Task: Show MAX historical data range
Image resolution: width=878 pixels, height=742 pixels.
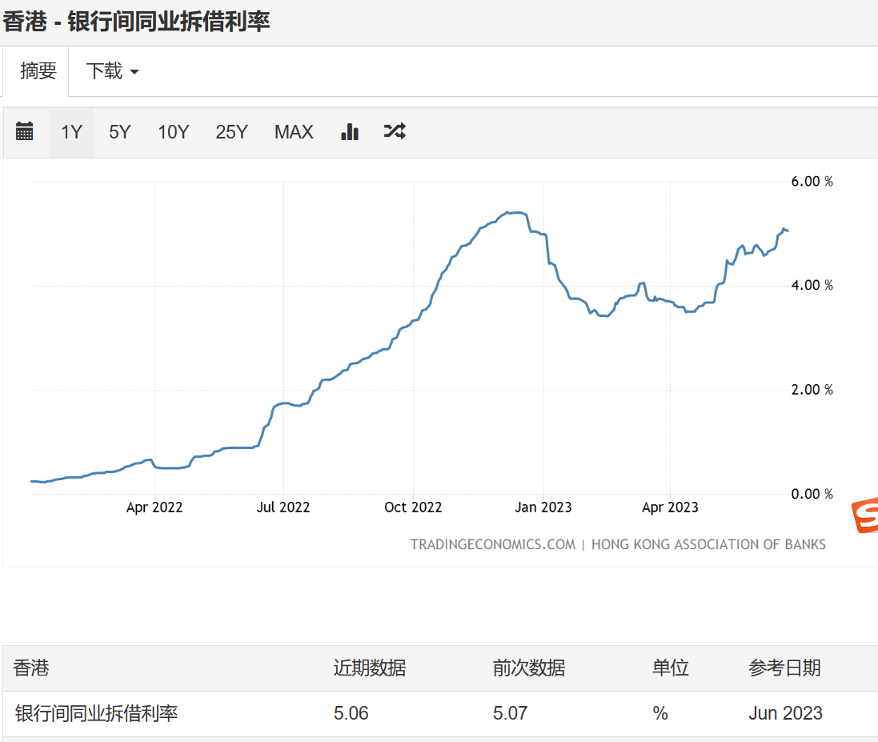Action: pos(294,132)
